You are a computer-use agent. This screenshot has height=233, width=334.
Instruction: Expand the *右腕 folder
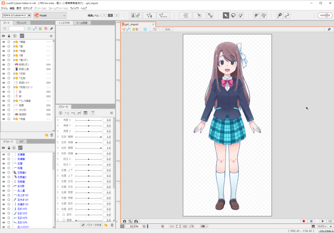14,74
